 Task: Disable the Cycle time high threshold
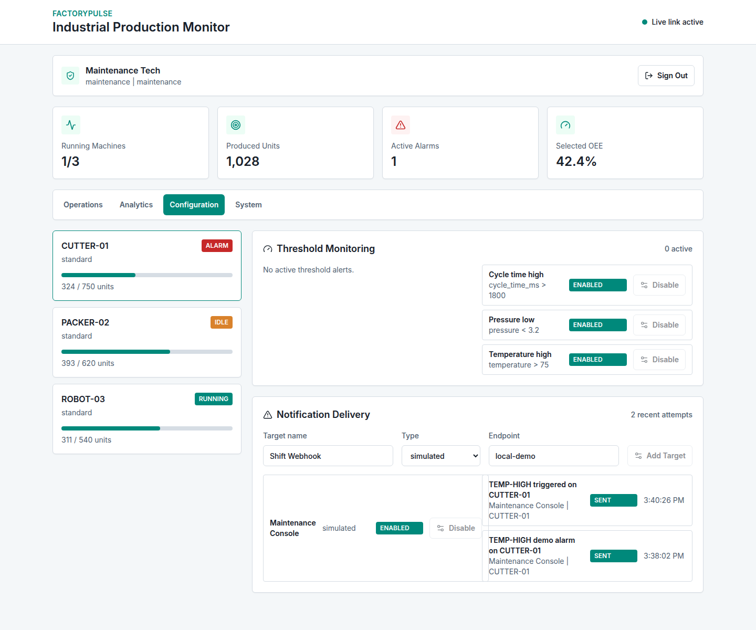point(659,285)
